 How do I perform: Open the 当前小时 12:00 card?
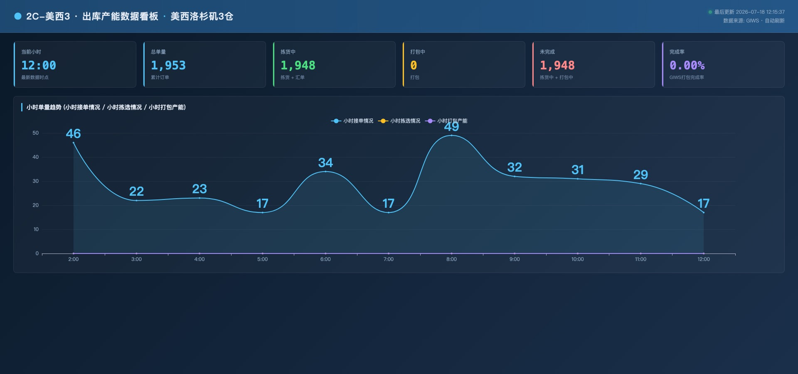click(75, 64)
